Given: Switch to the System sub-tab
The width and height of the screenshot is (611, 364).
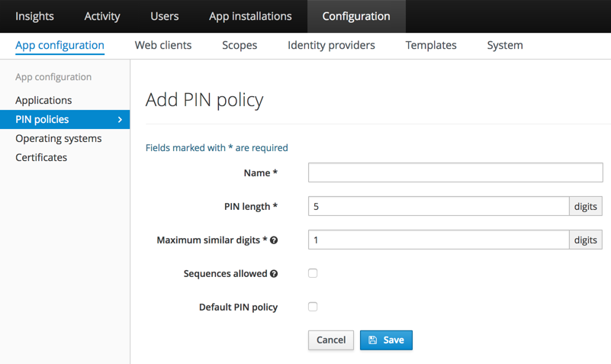Looking at the screenshot, I should (505, 45).
